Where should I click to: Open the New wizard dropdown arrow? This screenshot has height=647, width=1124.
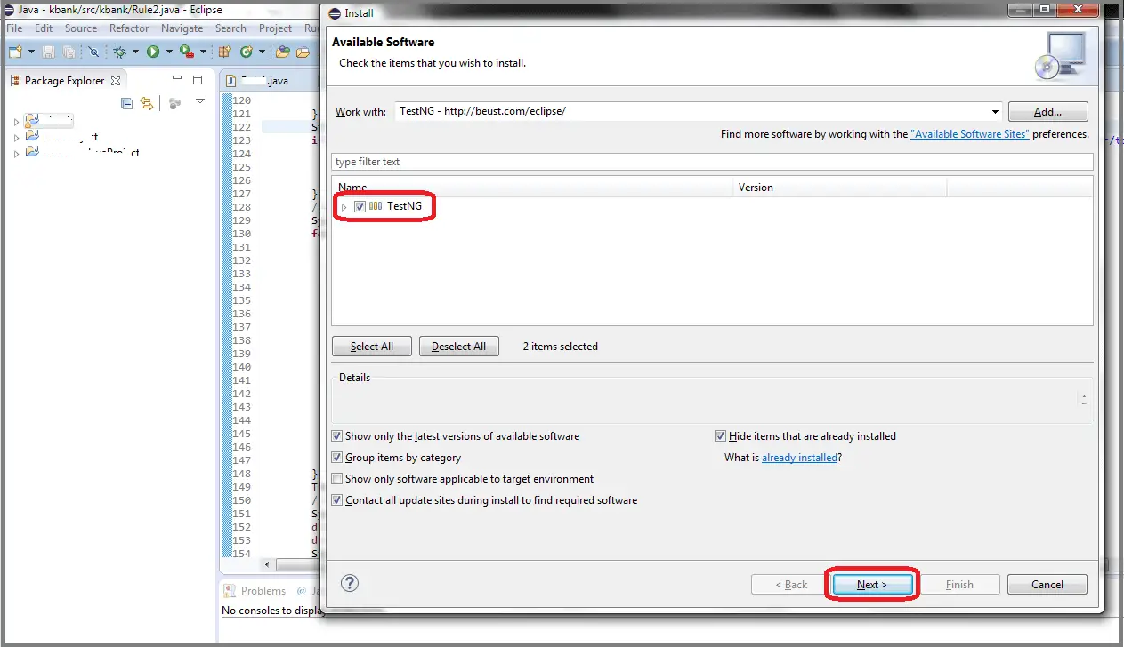click(32, 52)
